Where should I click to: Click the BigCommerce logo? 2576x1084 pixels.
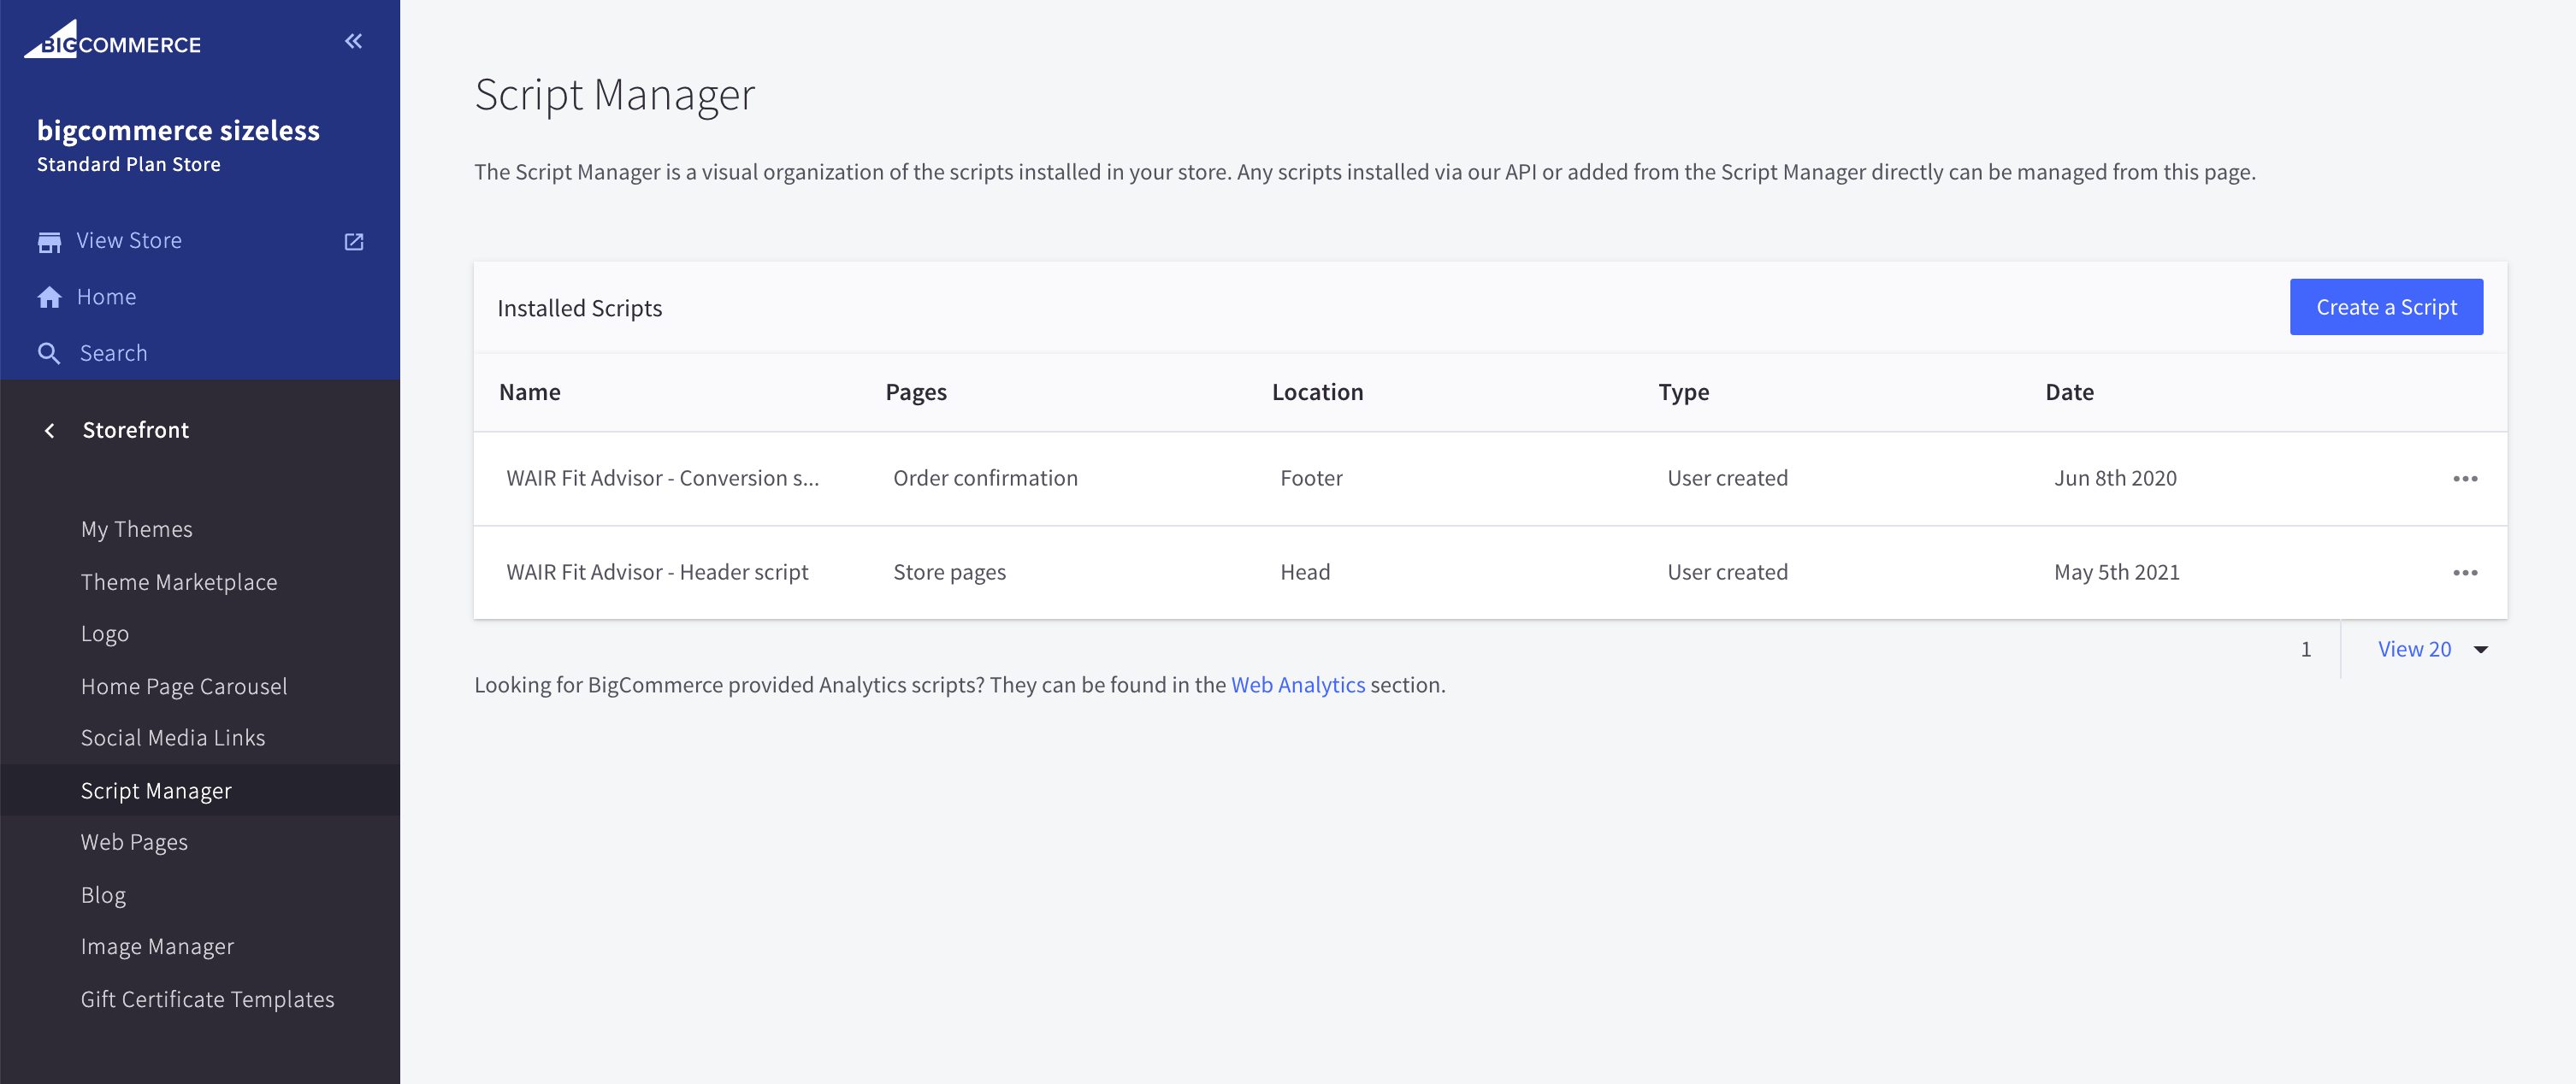[x=113, y=39]
